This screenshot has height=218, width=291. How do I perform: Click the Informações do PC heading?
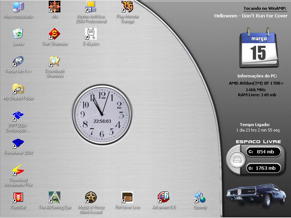pos(257,76)
